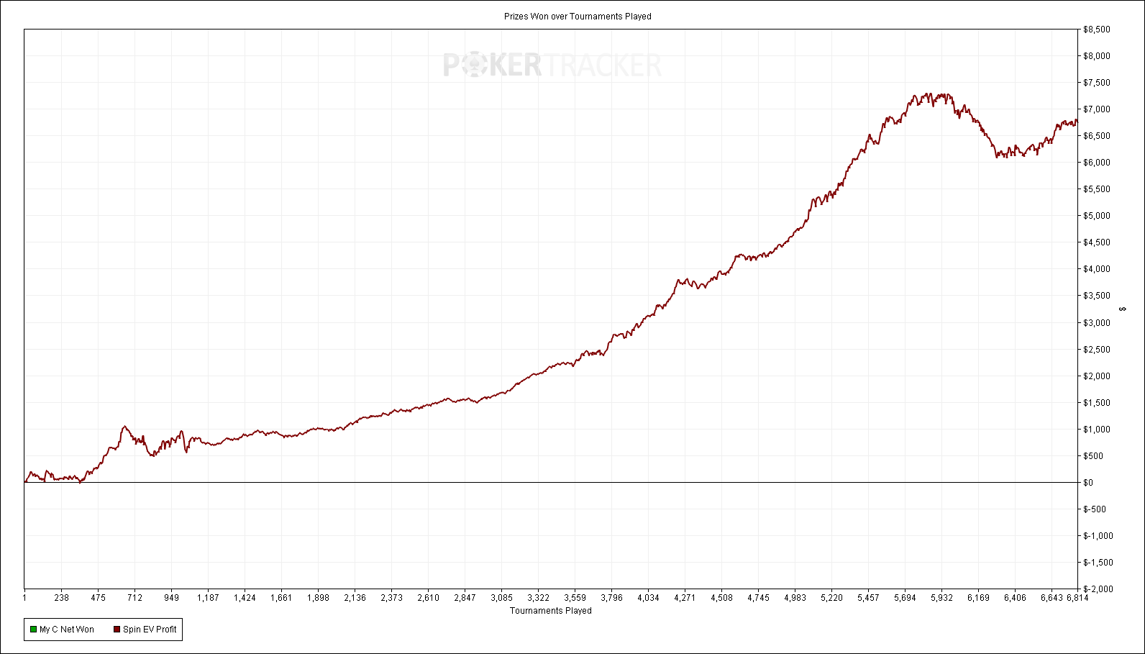The image size is (1145, 654).
Task: Click the 949 x-axis tick label
Action: pos(171,598)
